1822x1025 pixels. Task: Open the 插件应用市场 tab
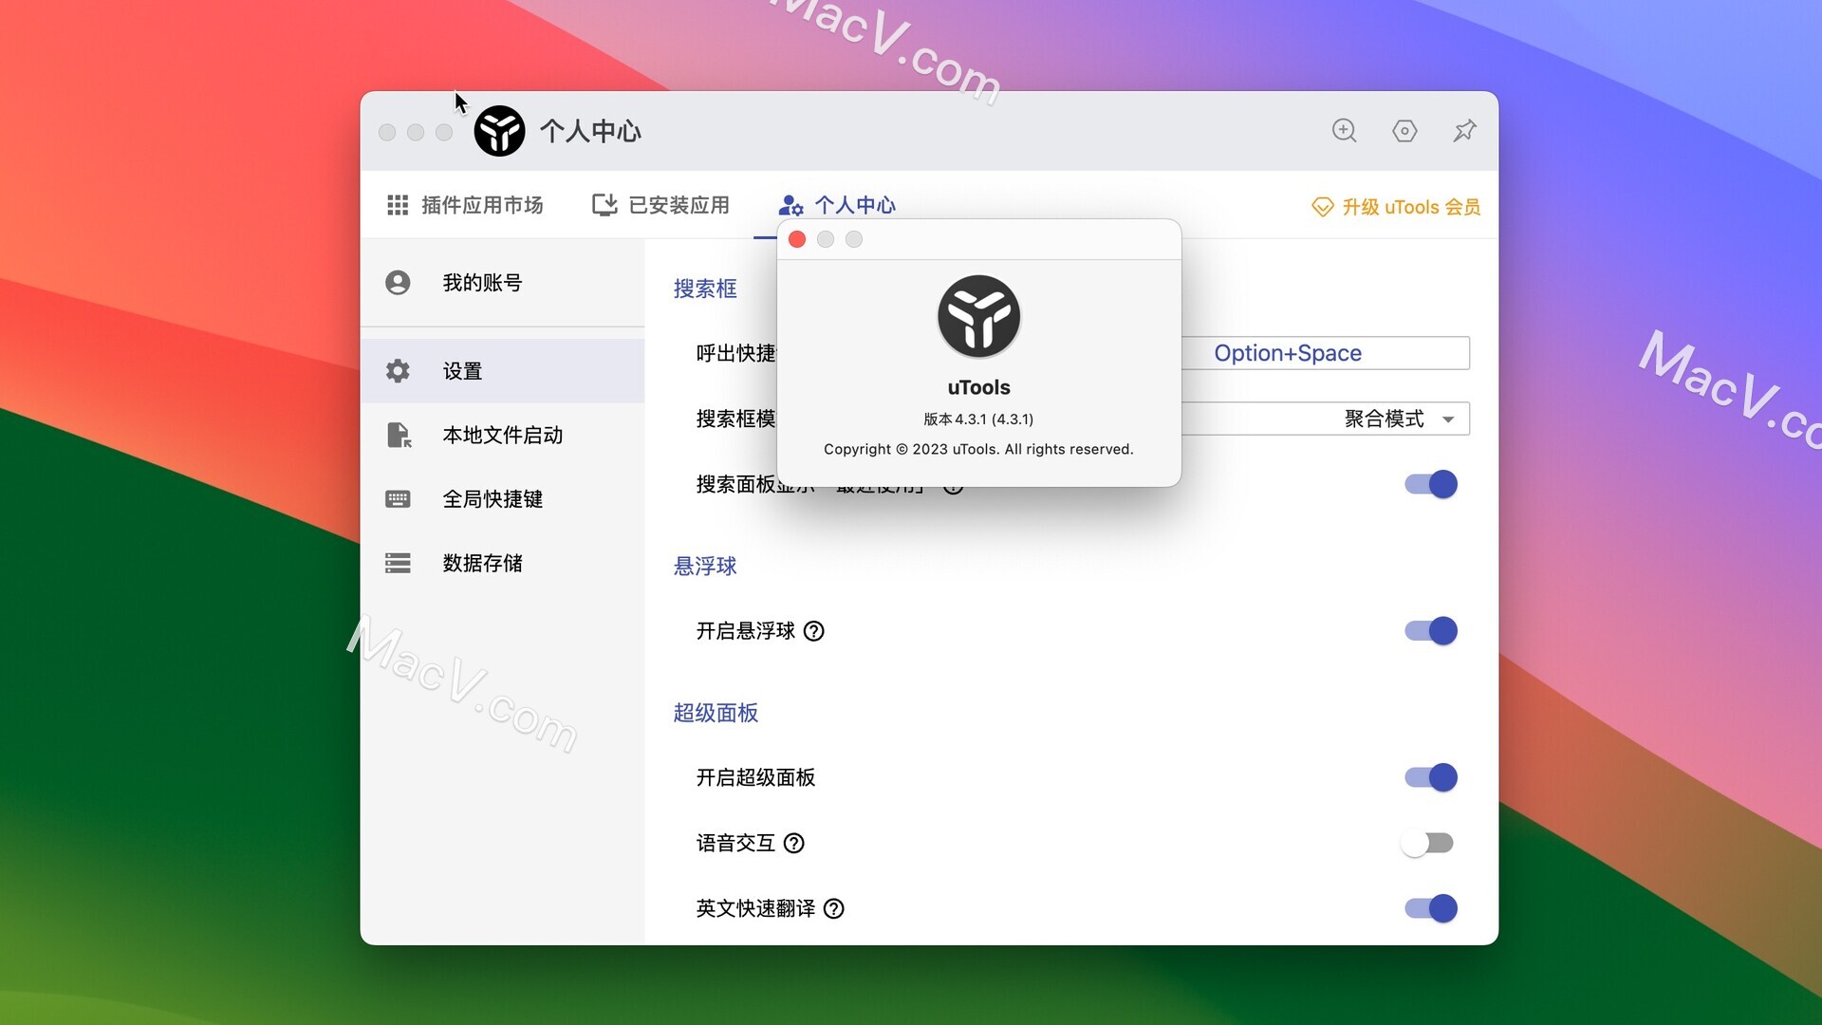point(465,205)
